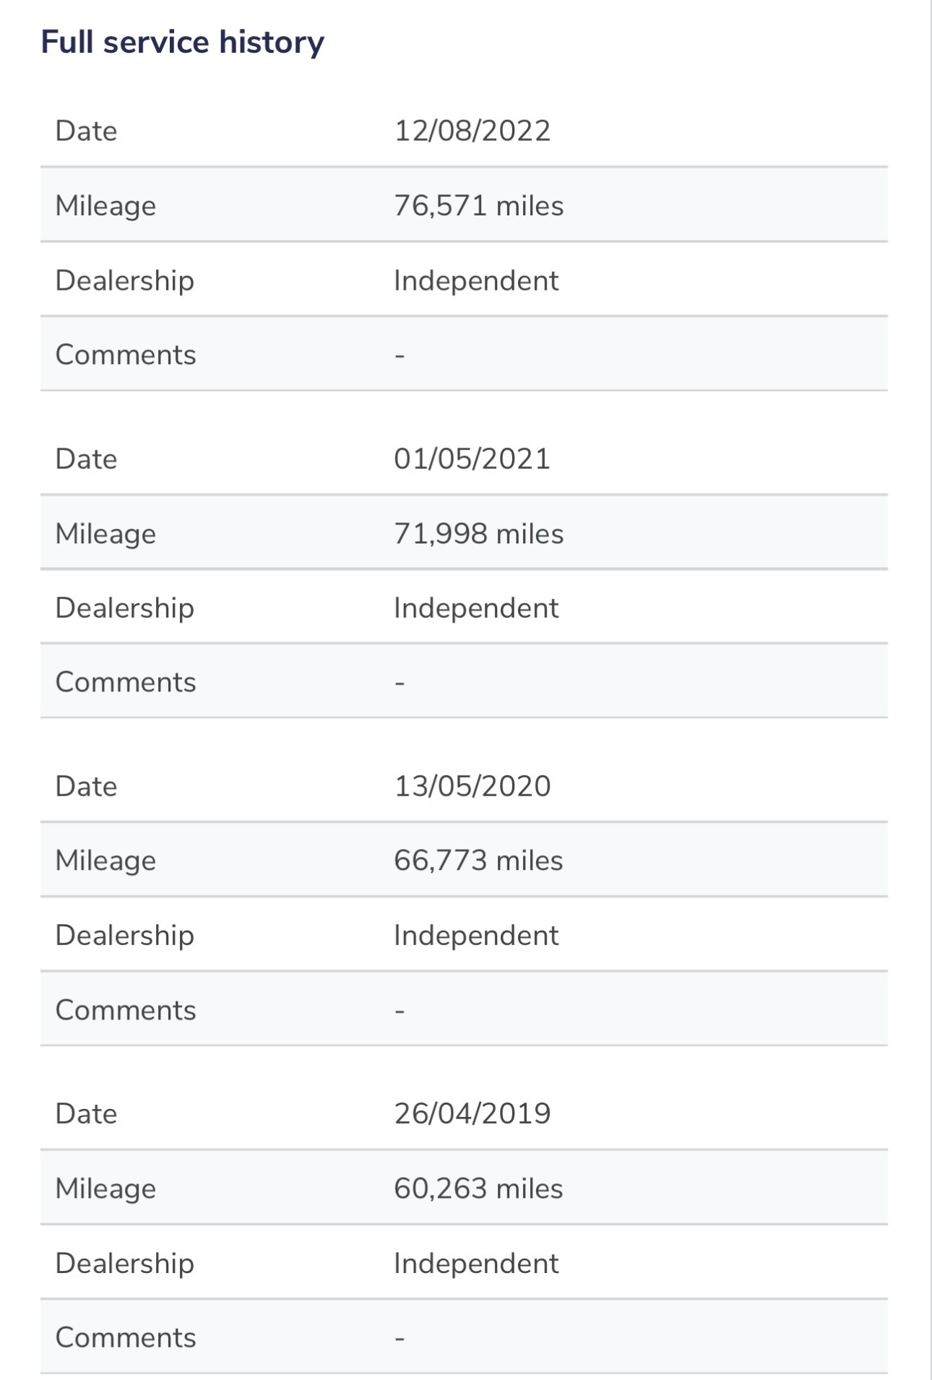Image resolution: width=932 pixels, height=1380 pixels.
Task: Click the Comments label under the 26/04/2019 service
Action: tap(126, 1337)
